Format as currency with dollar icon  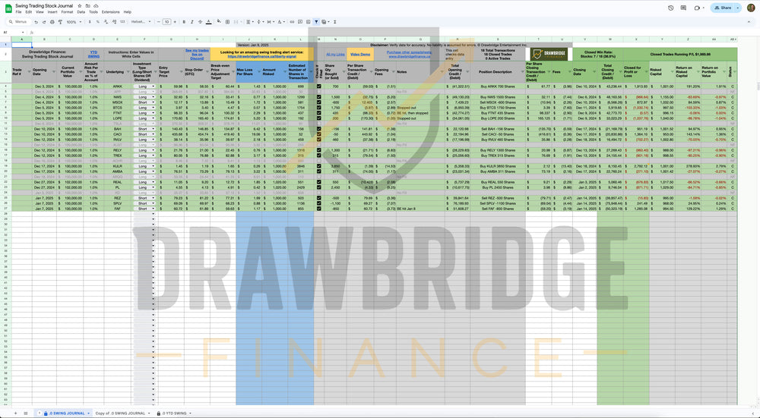tap(90, 22)
